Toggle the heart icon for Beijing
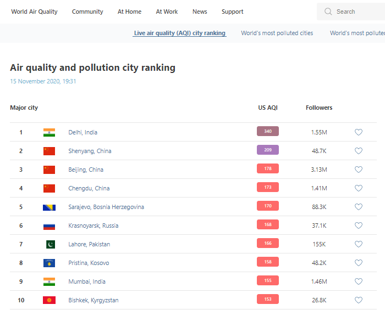Viewport: 385px width, 310px height. coord(359,170)
